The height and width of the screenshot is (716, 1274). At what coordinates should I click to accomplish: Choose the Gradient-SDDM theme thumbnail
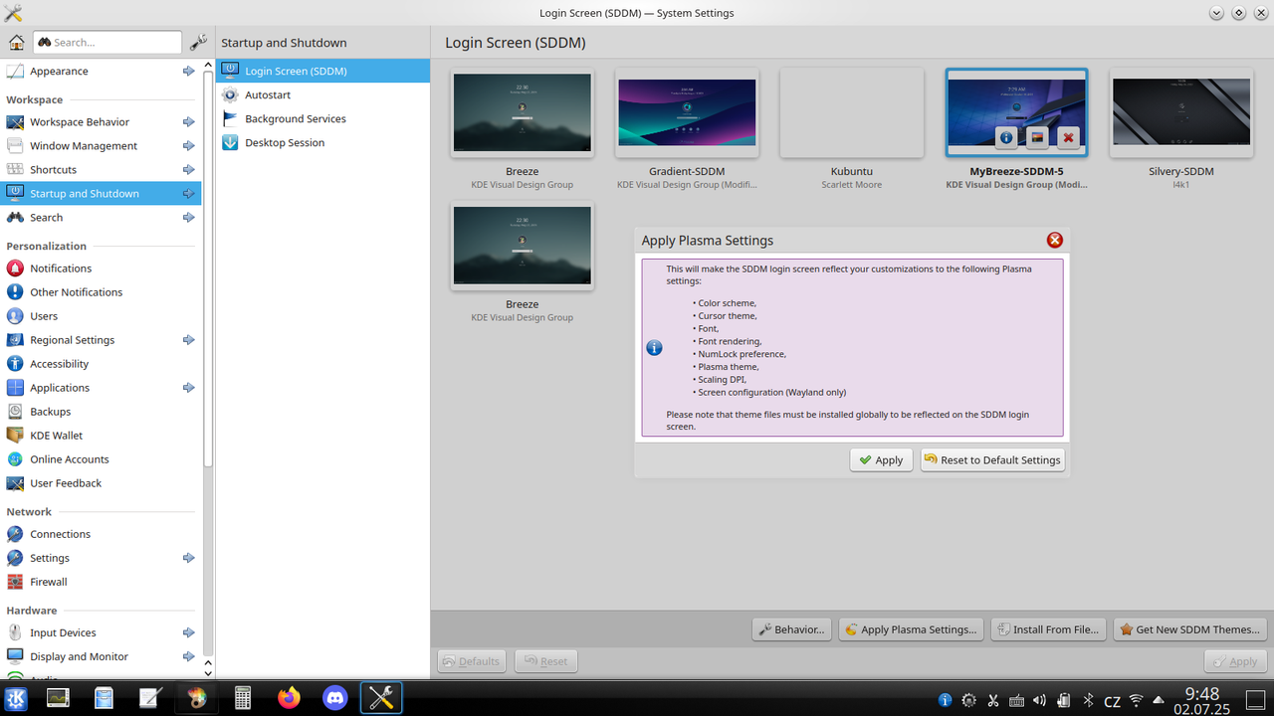click(687, 112)
